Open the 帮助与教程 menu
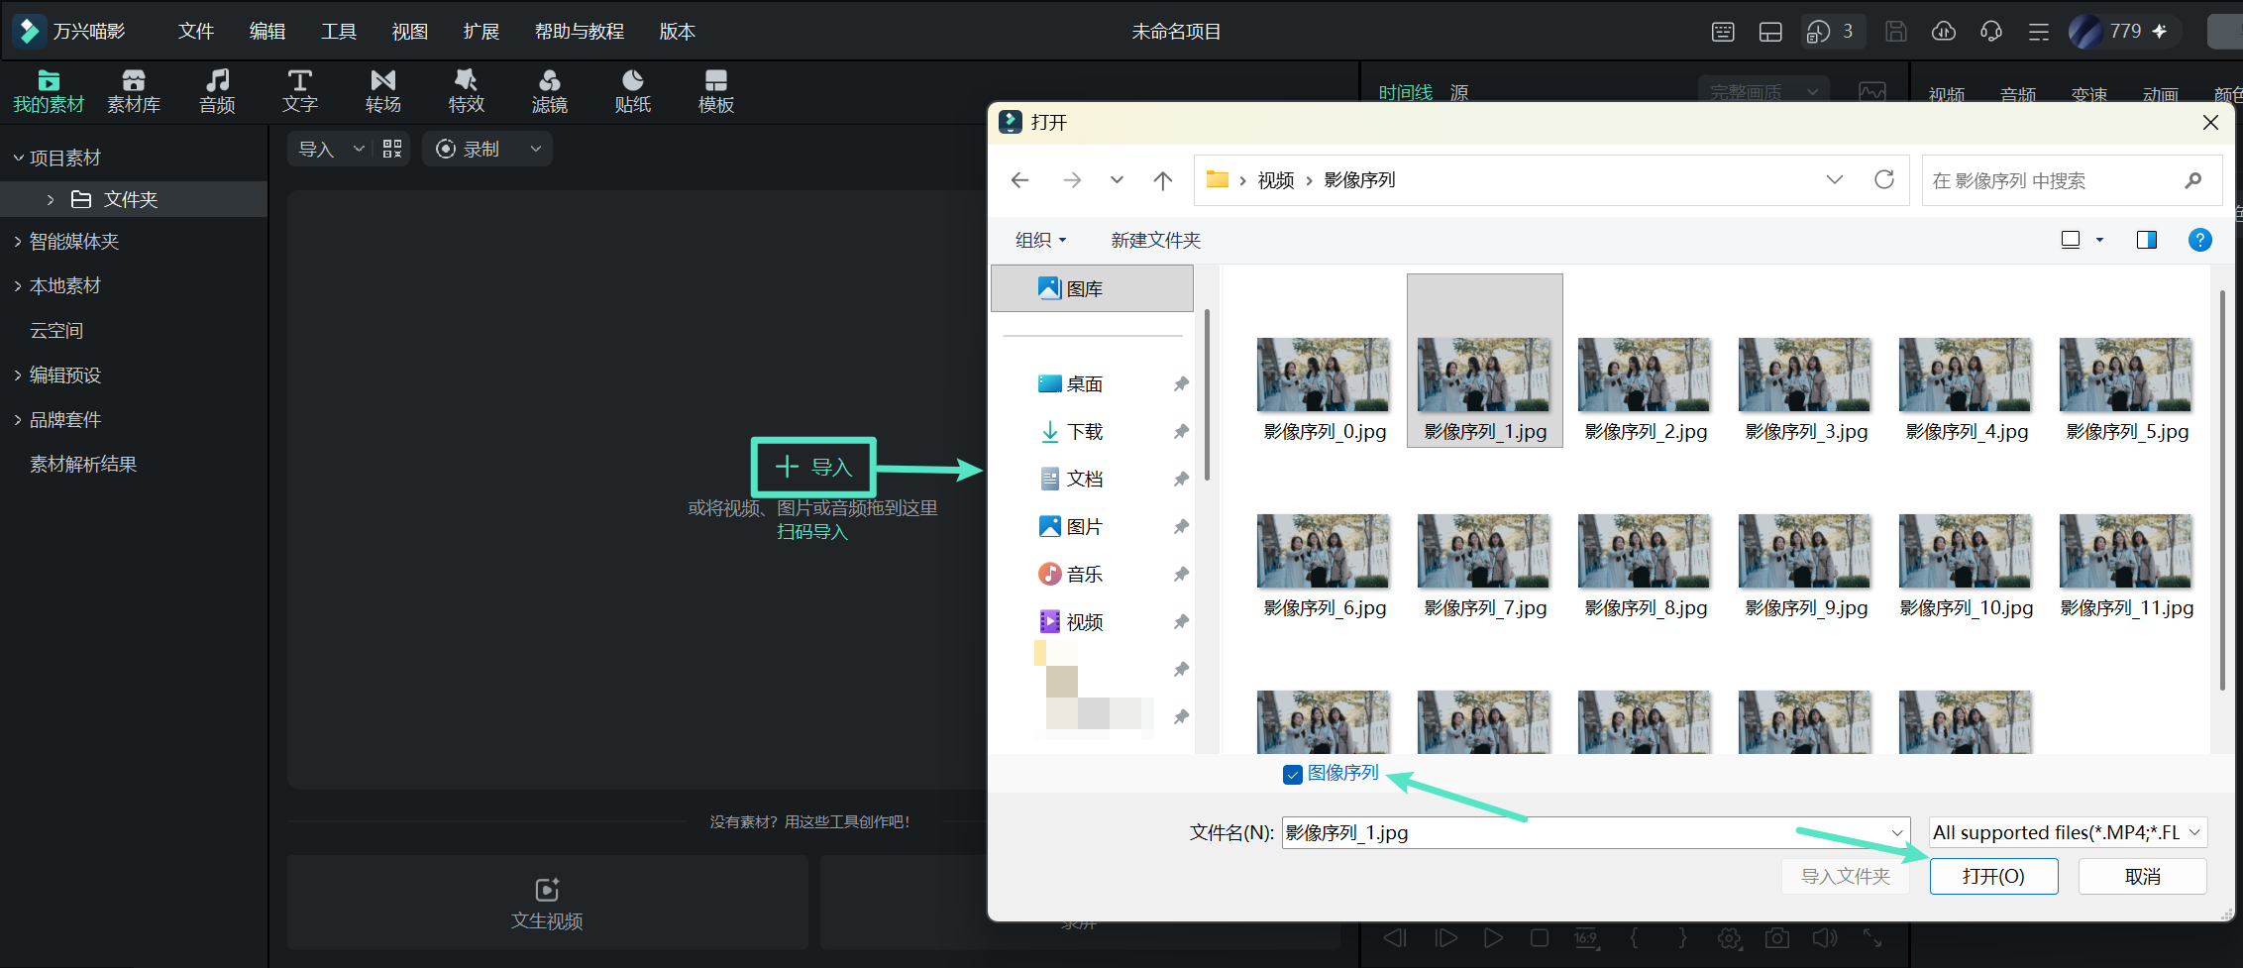This screenshot has height=968, width=2243. (x=580, y=32)
